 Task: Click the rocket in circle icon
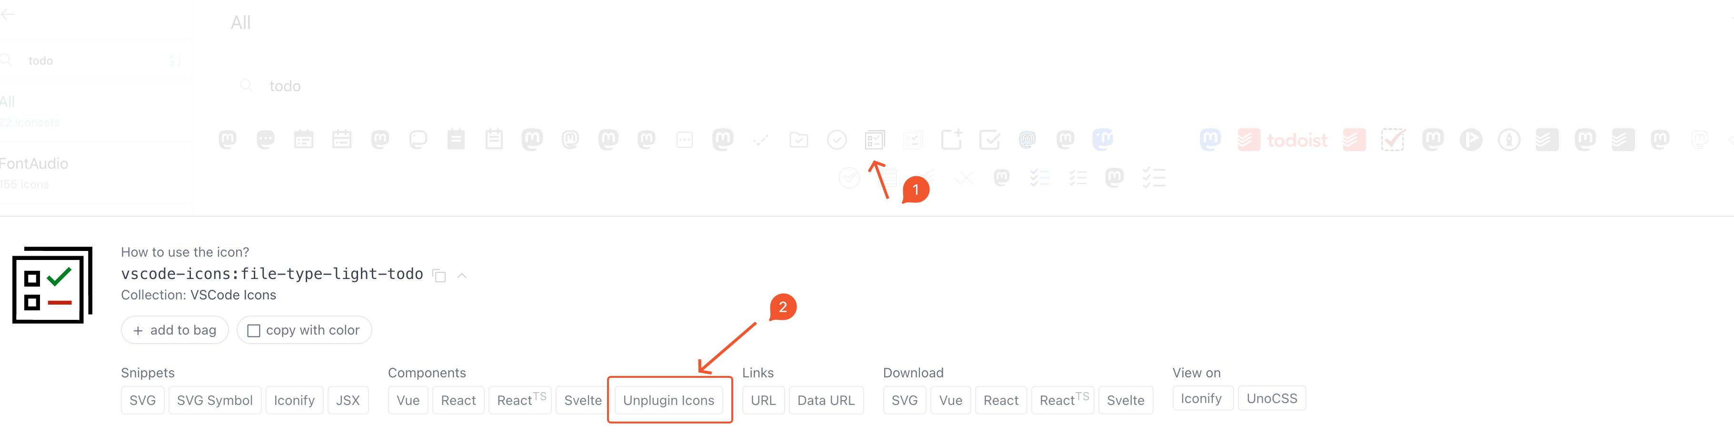tap(1508, 140)
